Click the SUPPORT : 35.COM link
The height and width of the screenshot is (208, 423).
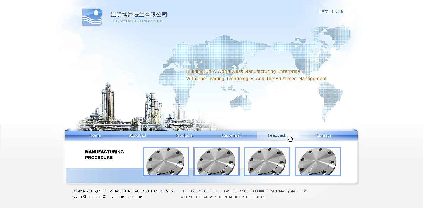127,197
